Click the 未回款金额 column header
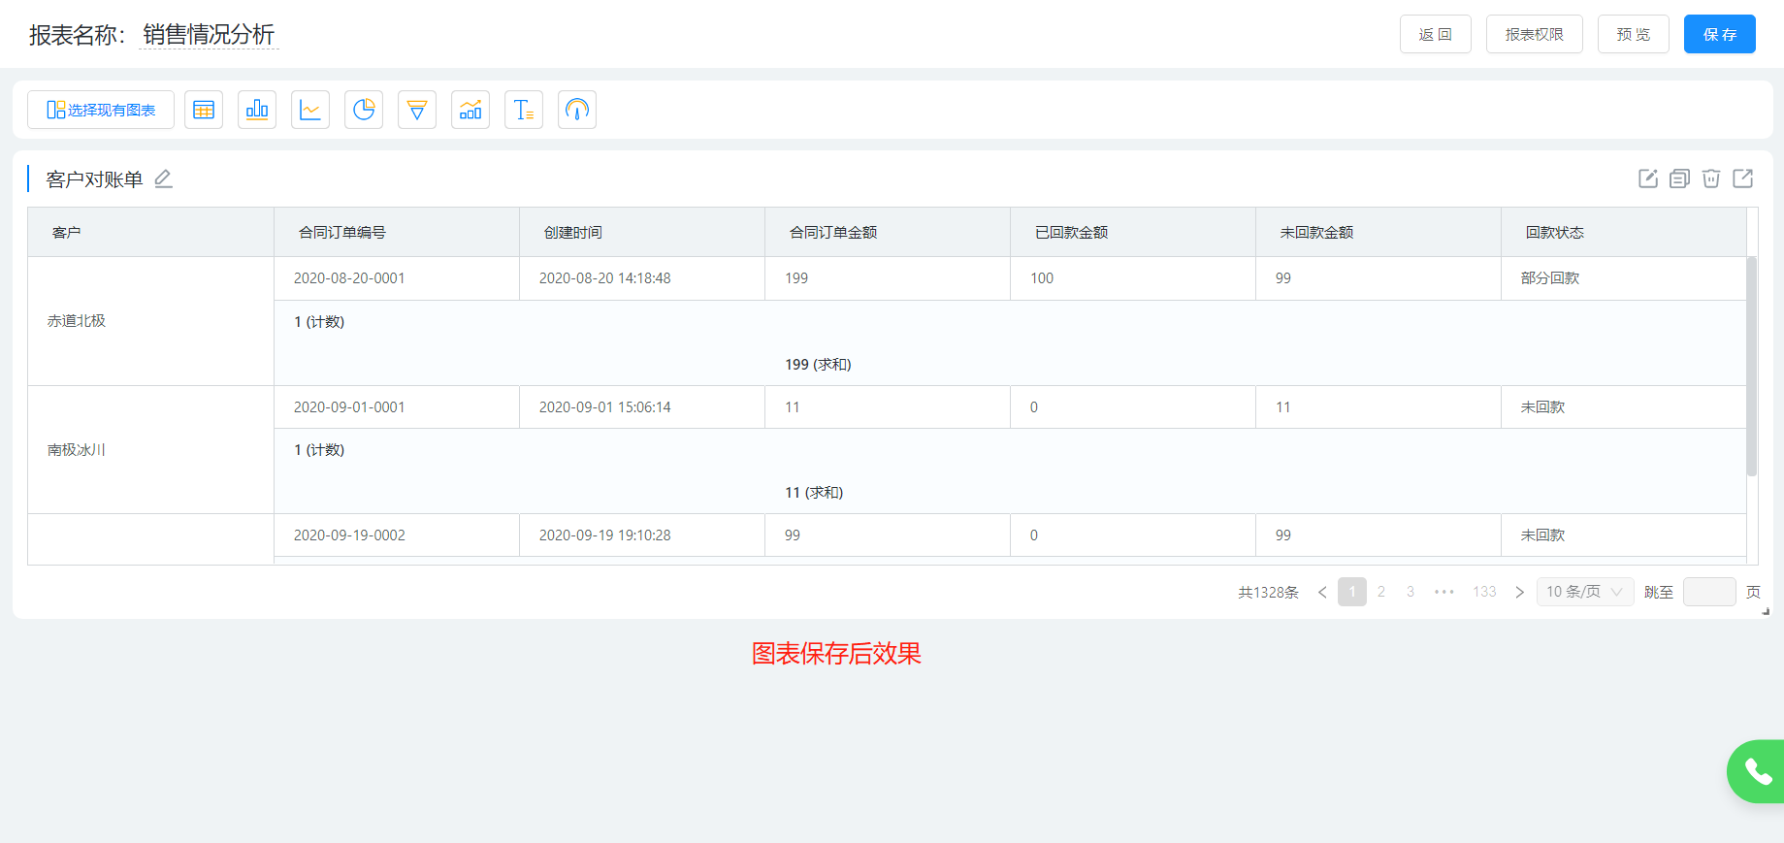The height and width of the screenshot is (843, 1784). click(x=1379, y=232)
